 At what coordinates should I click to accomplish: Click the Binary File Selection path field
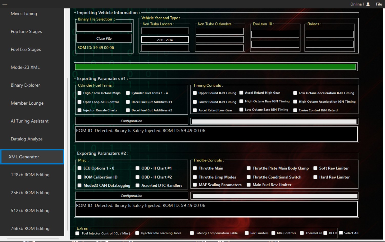coord(104,27)
